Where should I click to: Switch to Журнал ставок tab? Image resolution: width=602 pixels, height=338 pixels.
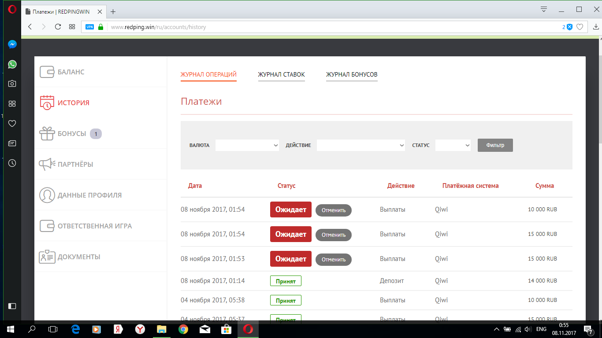(281, 74)
